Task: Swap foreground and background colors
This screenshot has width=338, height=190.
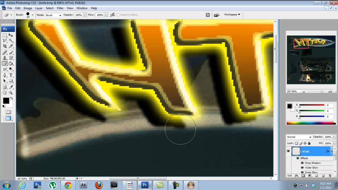Action: tap(11, 98)
